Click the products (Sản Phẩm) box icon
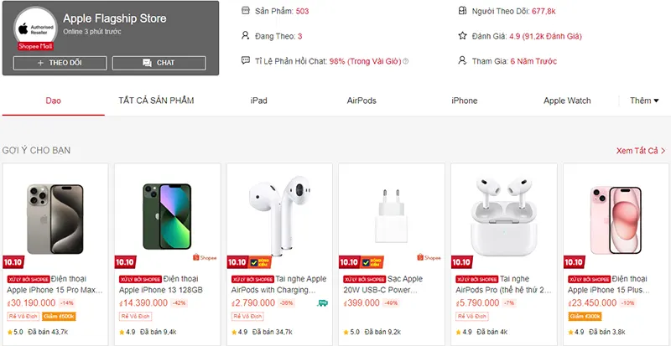The width and height of the screenshot is (671, 346). pyautogui.click(x=245, y=11)
